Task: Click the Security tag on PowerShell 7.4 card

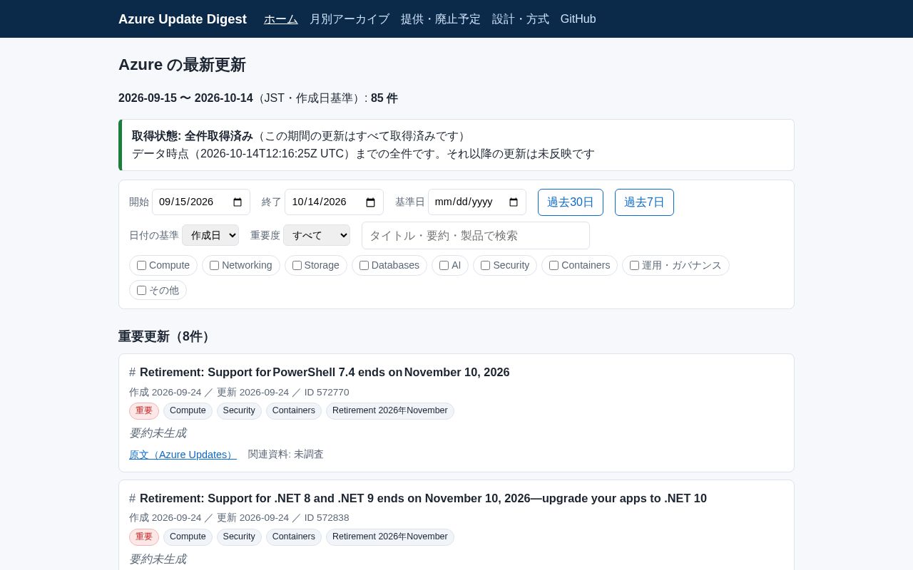Action: [x=239, y=411]
